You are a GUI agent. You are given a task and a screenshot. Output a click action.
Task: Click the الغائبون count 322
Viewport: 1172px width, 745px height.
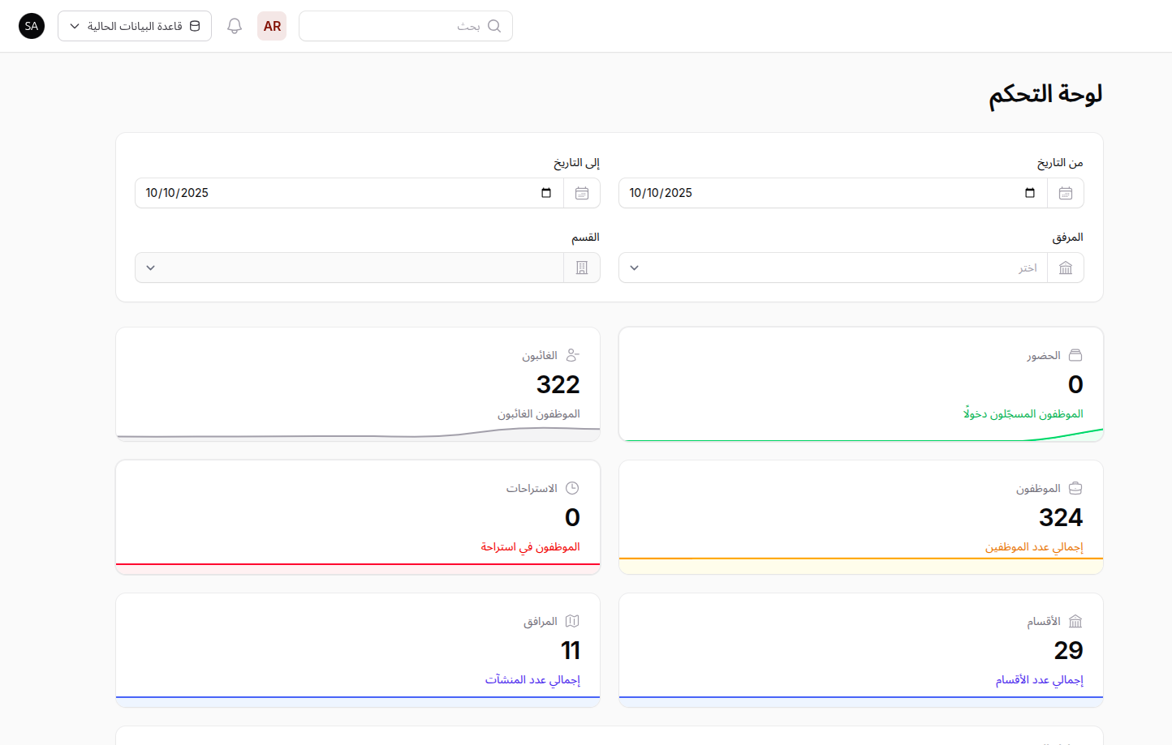pyautogui.click(x=558, y=384)
